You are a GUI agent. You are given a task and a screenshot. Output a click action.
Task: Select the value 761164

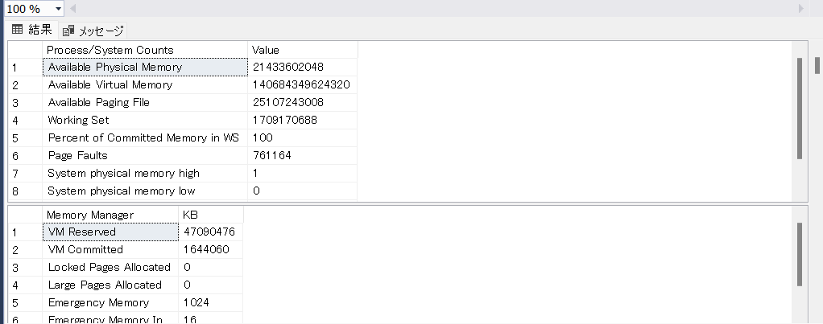[302, 156]
